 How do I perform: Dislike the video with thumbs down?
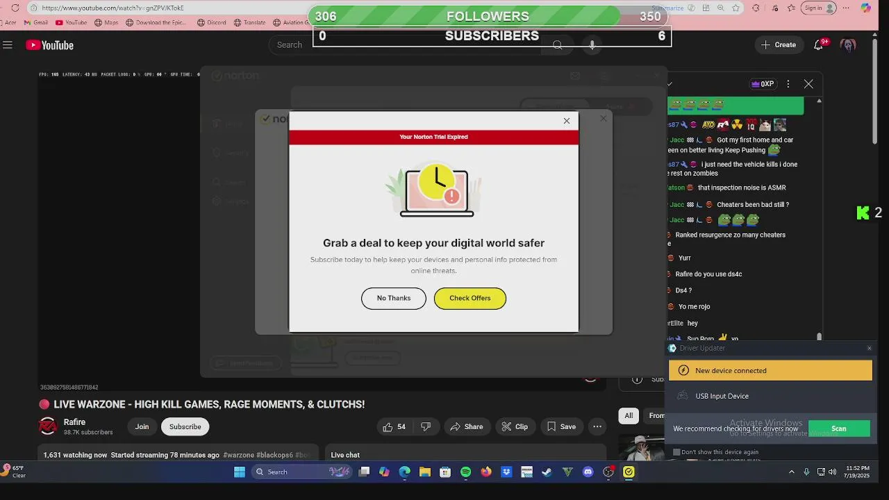tap(426, 426)
